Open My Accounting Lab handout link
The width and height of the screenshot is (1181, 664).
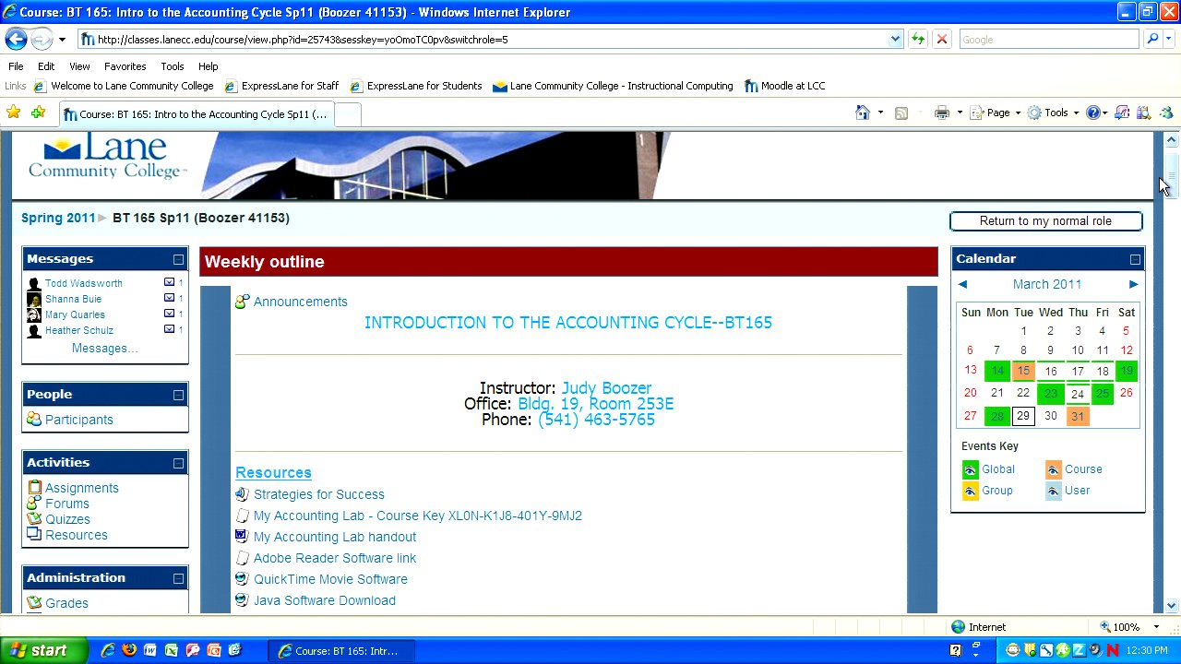(334, 537)
